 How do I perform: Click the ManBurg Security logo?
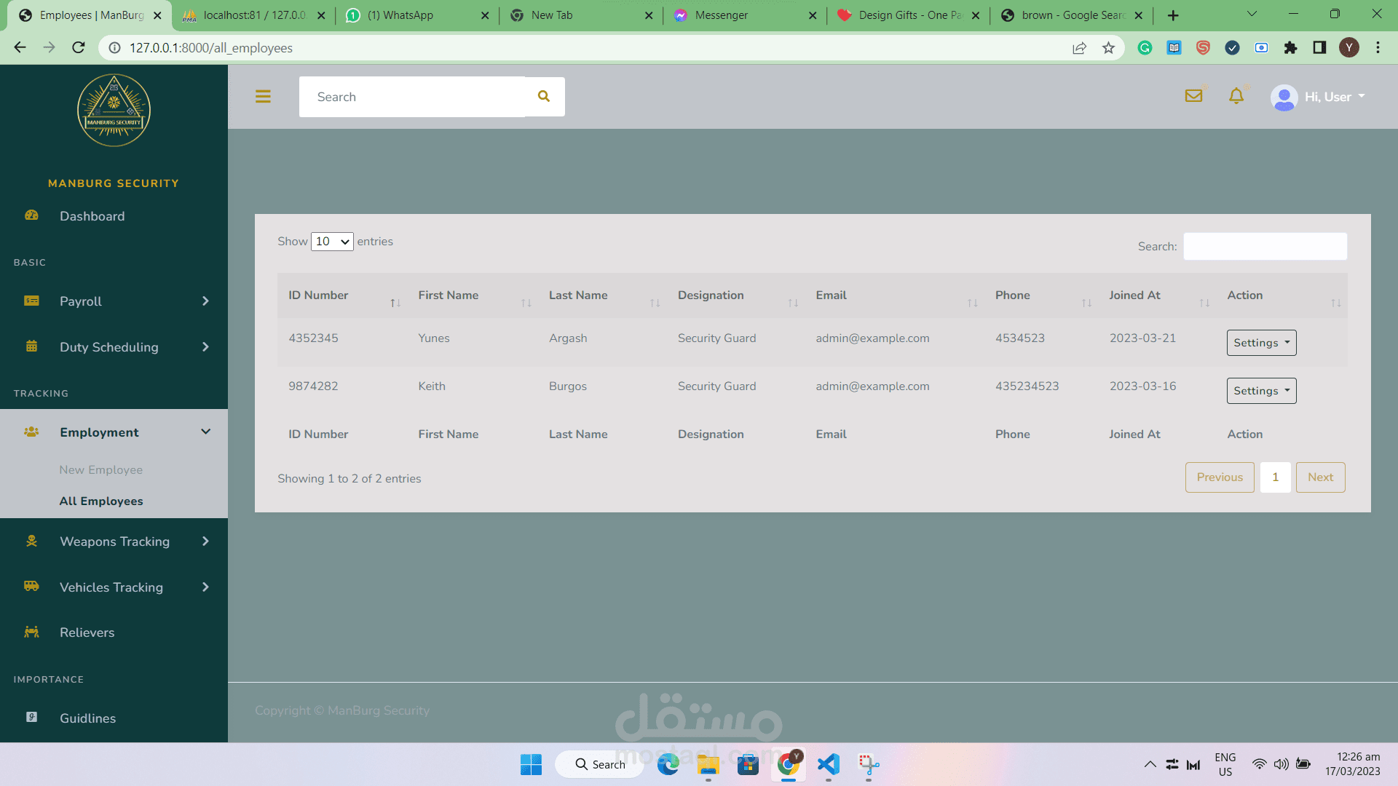click(114, 111)
